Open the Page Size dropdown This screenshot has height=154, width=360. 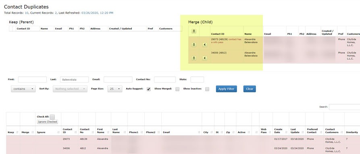pyautogui.click(x=115, y=89)
